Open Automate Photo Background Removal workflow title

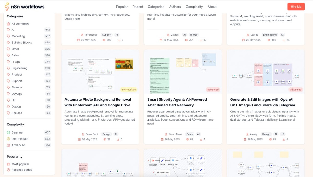98,102
